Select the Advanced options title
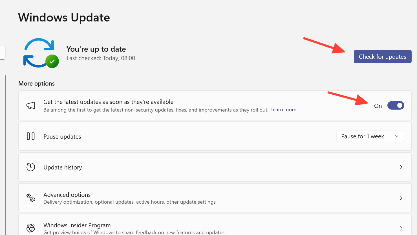This screenshot has width=417, height=235. coord(67,195)
